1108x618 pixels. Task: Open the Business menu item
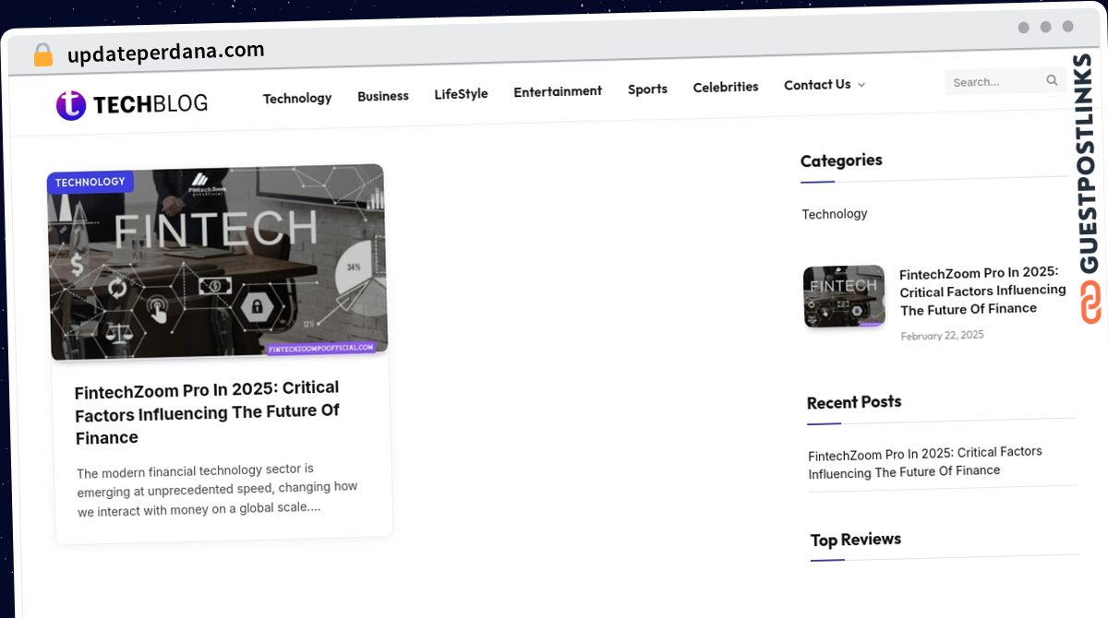(383, 96)
